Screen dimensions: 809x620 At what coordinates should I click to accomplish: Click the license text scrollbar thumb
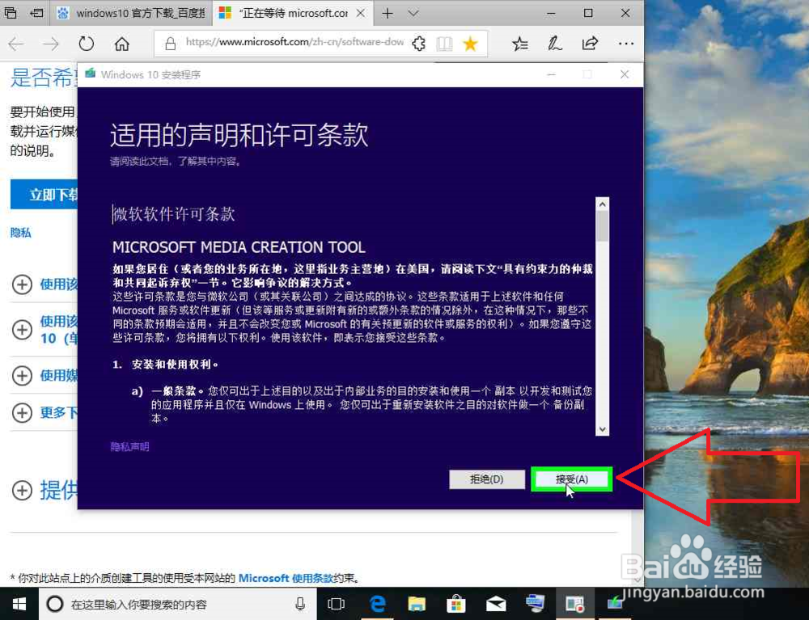coord(602,226)
